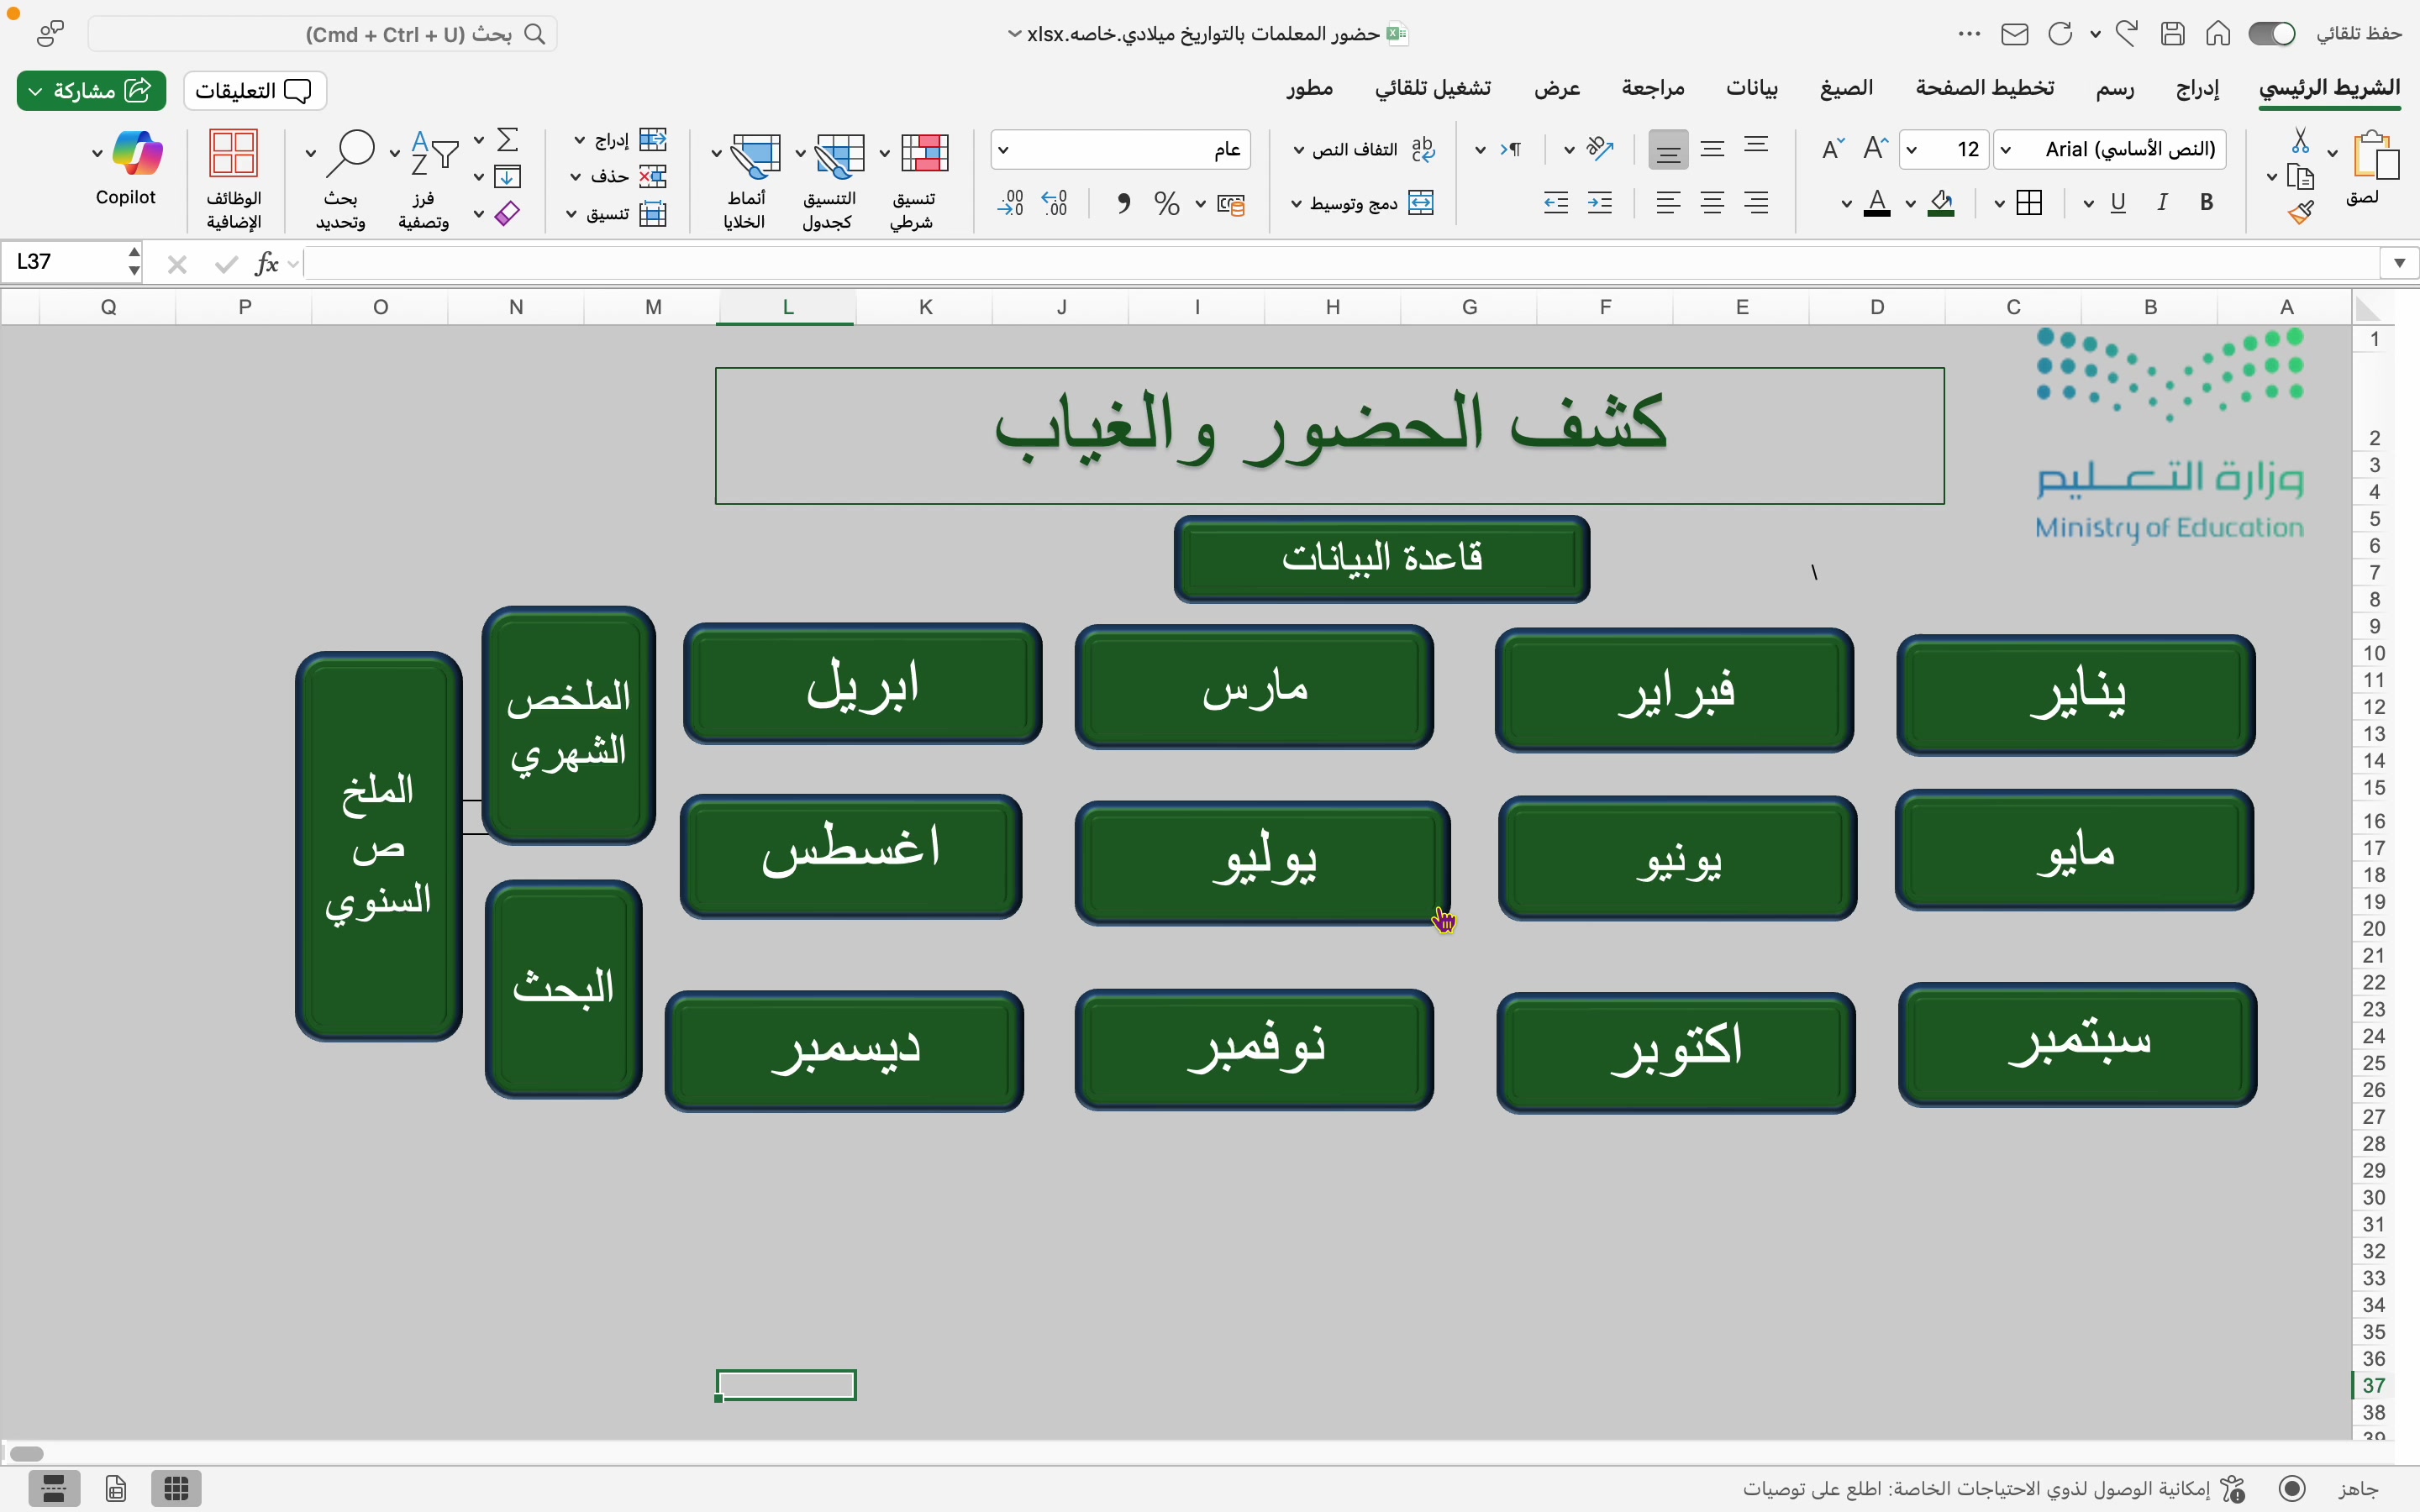Open the number format (عام) dropdown
The height and width of the screenshot is (1512, 2420).
[x=1004, y=150]
